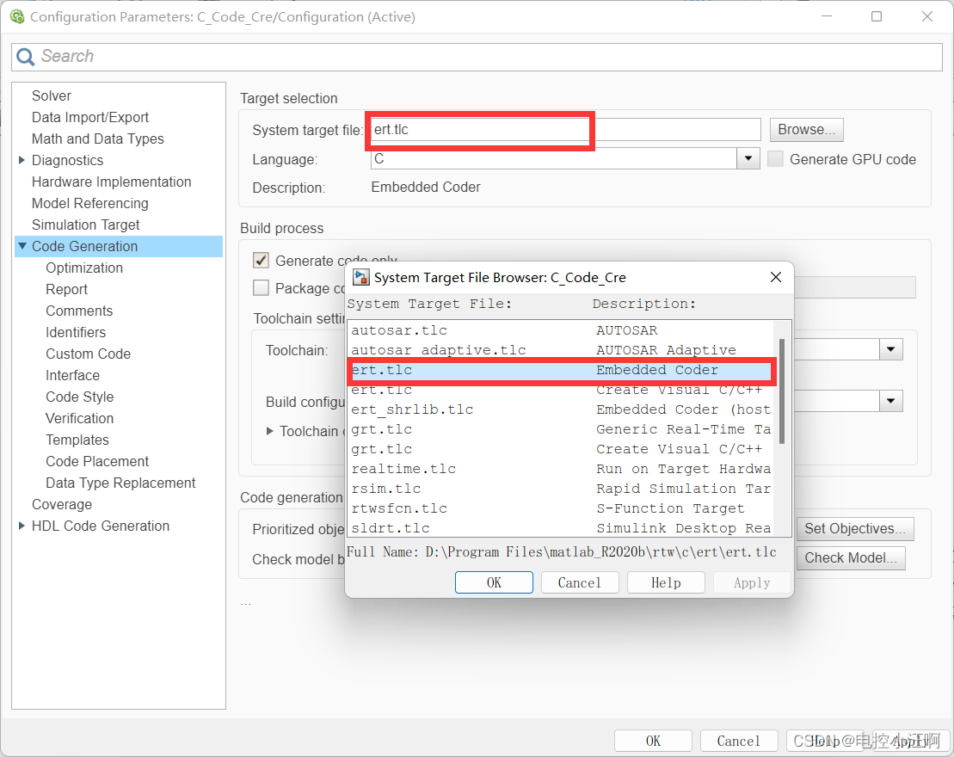Select ert.tlc Embedded Coder row

click(561, 370)
